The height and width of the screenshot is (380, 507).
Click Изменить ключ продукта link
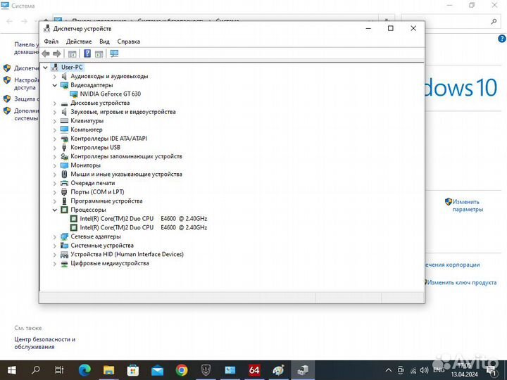coord(461,282)
